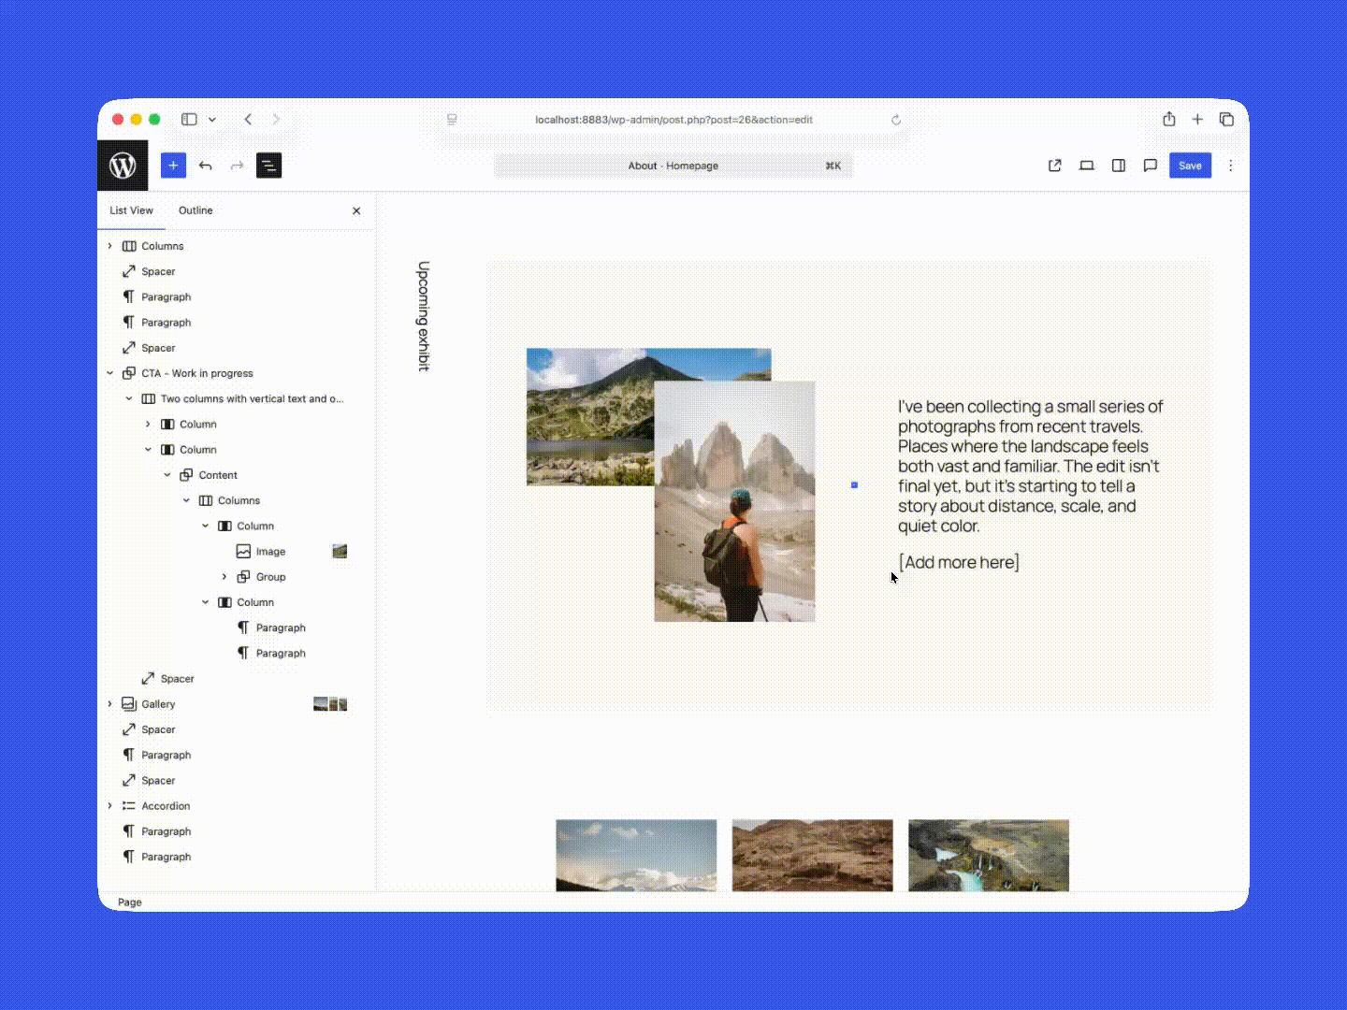
Task: Open comments with the speech bubble icon
Action: (1151, 166)
